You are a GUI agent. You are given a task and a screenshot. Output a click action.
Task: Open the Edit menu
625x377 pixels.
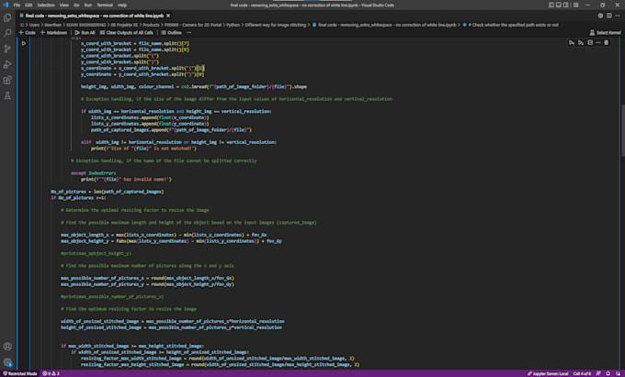pos(28,6)
